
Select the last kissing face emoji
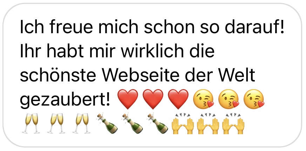pos(254,99)
